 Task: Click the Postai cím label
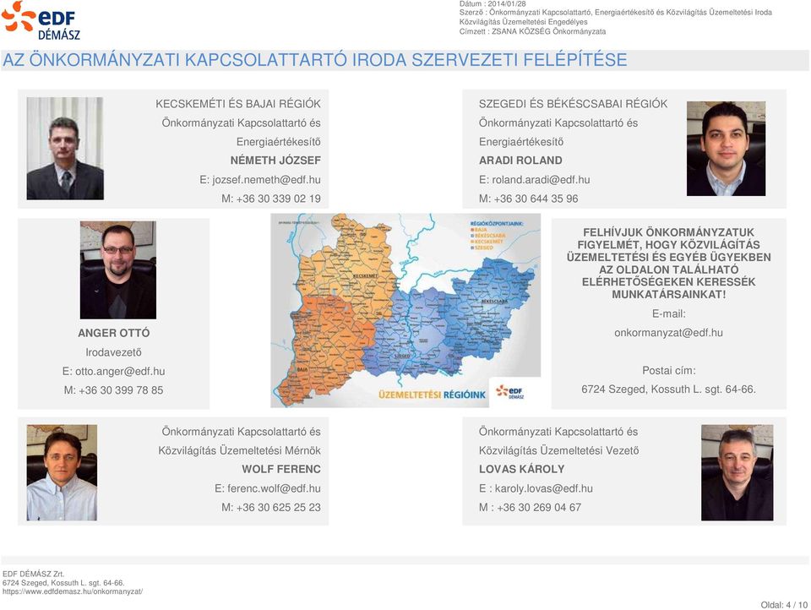[x=668, y=370]
